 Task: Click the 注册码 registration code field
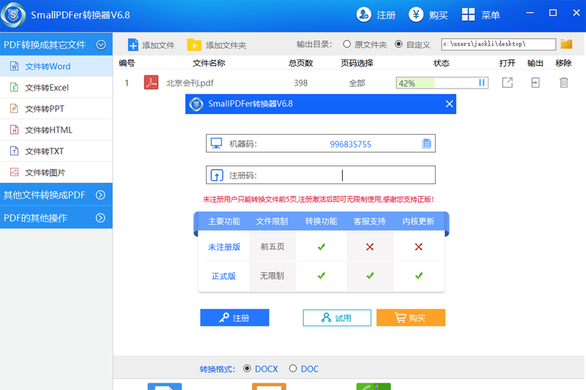(321, 175)
